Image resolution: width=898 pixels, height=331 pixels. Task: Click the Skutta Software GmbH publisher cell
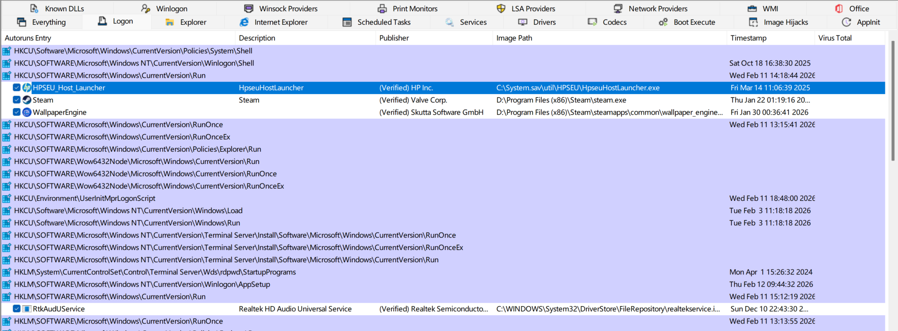[x=431, y=112]
